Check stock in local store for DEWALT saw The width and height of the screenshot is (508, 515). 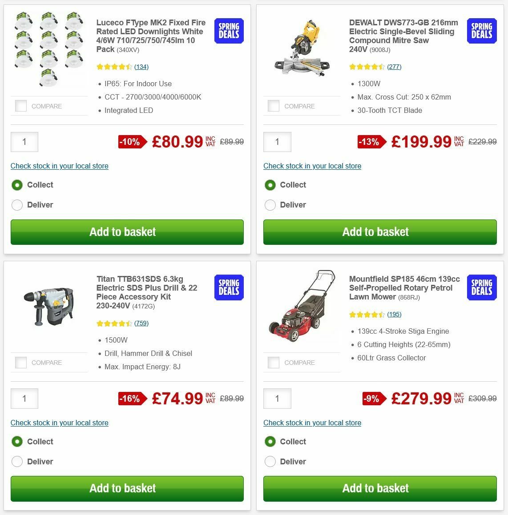tap(312, 166)
